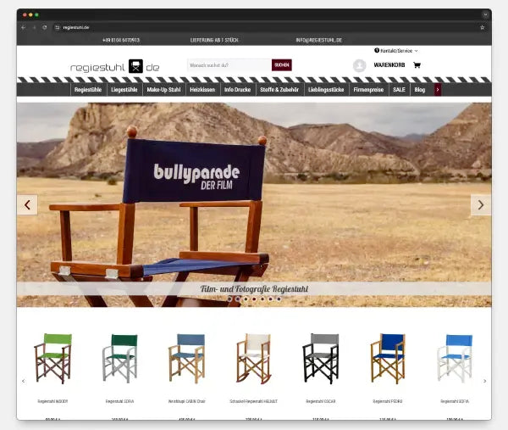Select the first slider pagination dot

click(x=229, y=299)
